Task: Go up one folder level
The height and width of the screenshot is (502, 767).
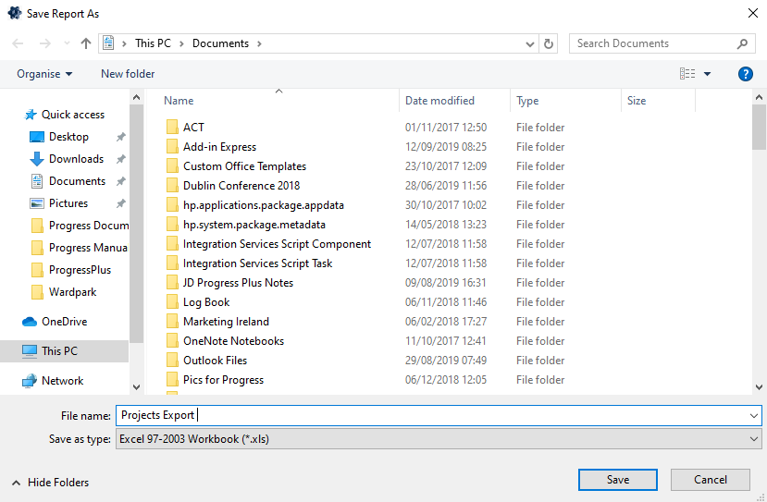Action: [86, 43]
